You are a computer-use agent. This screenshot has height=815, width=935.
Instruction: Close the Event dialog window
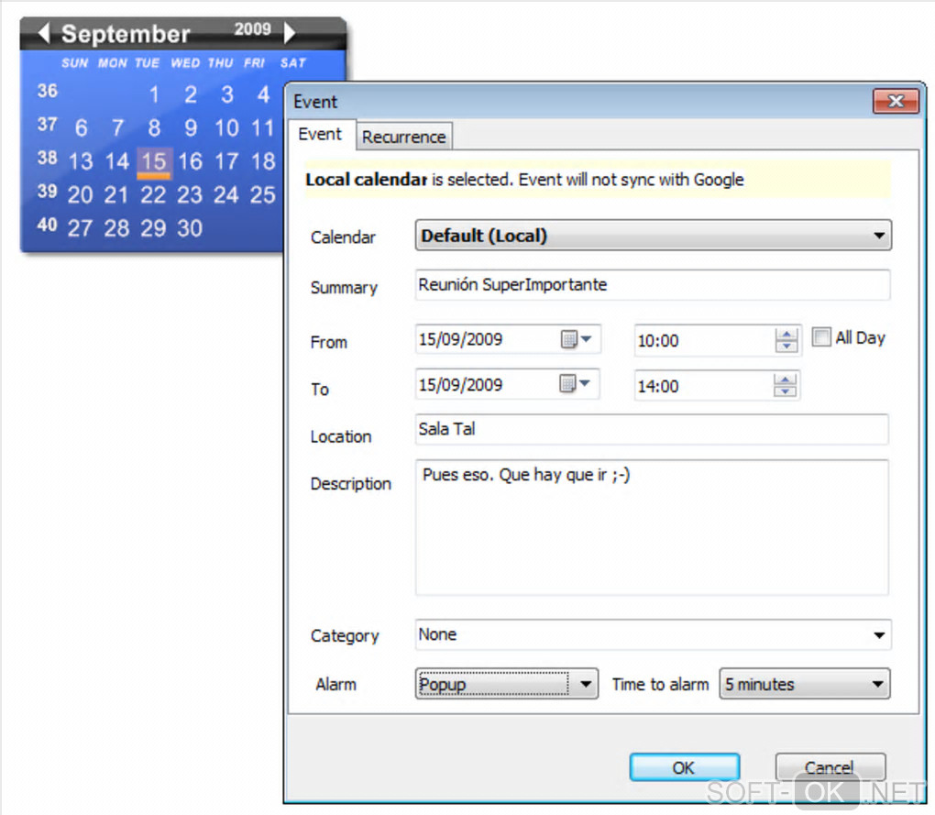[x=895, y=101]
